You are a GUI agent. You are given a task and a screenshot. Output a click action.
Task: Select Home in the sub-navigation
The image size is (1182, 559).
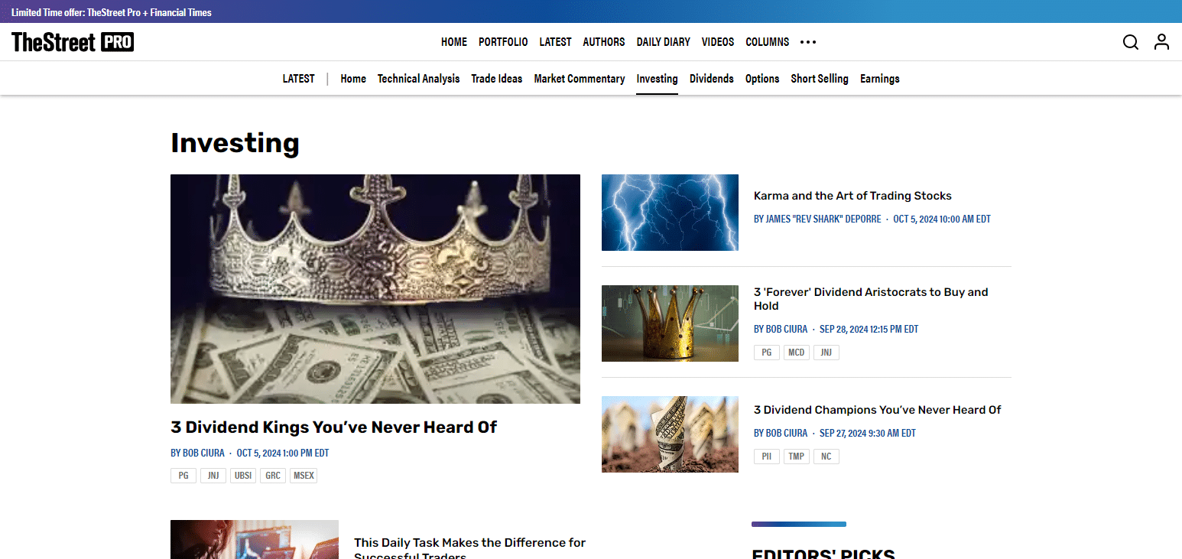point(353,79)
